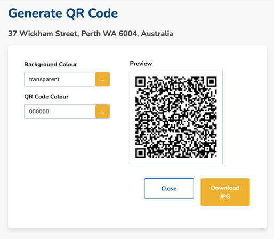
Task: Focus the Background Colour field showing transparent
Action: pyautogui.click(x=60, y=79)
